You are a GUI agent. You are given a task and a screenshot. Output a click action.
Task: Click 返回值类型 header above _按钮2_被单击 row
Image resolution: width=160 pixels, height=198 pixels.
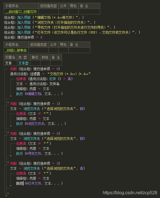tap(38, 45)
